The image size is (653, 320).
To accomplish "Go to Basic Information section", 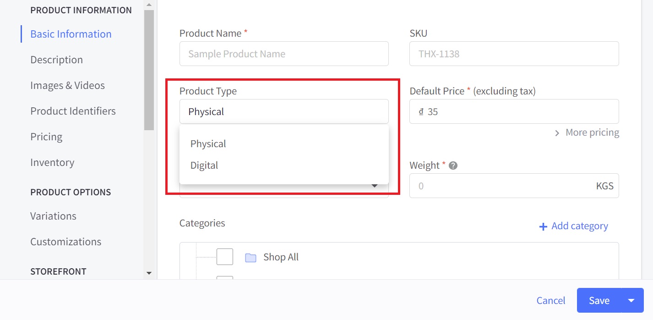I will click(x=71, y=34).
